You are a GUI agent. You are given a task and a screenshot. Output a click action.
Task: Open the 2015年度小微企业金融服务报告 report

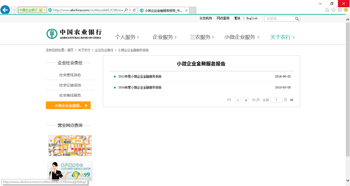click(140, 77)
